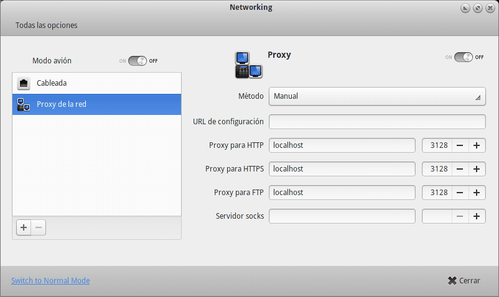The image size is (499, 297).
Task: Click the Switch to Normal Mode link
Action: (x=50, y=280)
